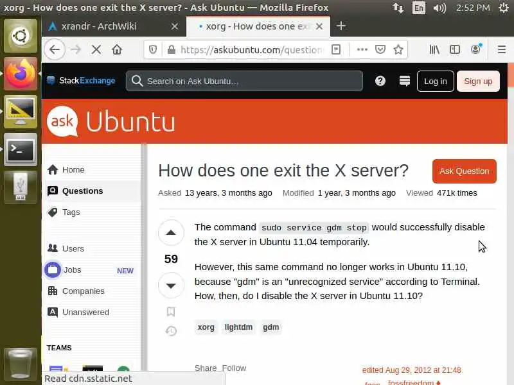
Task: Toggle reader view icon in address bar
Action: (x=335, y=50)
